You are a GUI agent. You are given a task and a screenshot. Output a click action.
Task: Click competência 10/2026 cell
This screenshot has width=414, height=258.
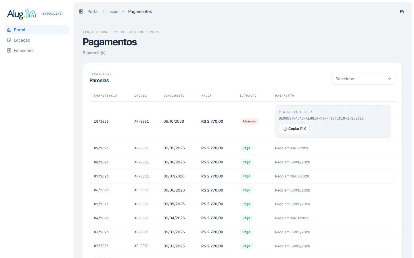click(x=101, y=122)
